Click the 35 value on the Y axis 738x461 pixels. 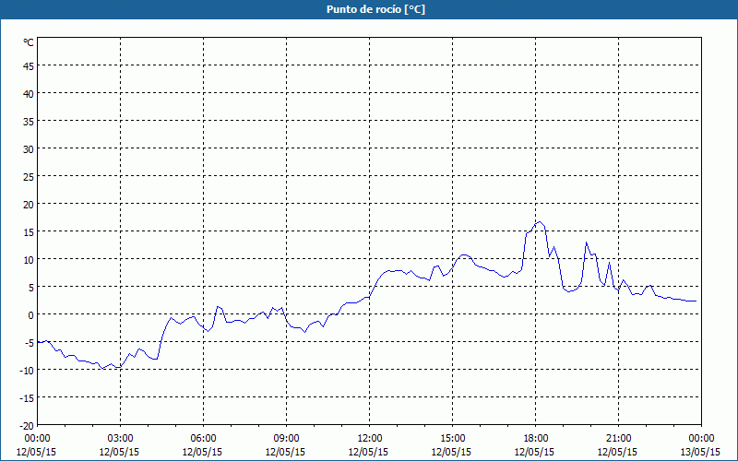pos(29,122)
